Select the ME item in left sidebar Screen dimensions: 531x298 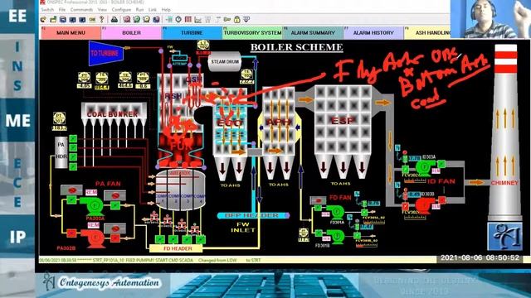click(17, 120)
